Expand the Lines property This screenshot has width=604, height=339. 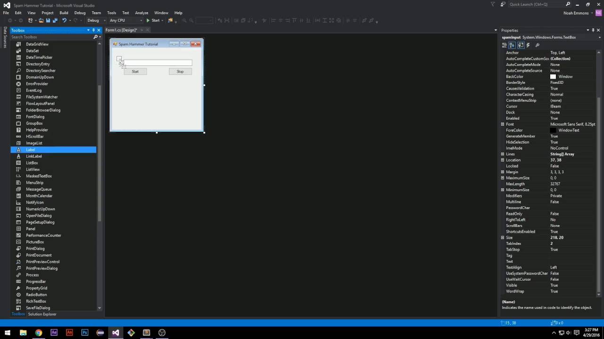pos(503,154)
